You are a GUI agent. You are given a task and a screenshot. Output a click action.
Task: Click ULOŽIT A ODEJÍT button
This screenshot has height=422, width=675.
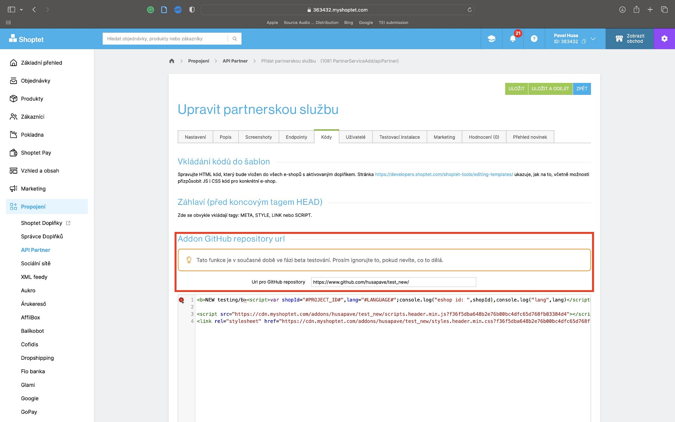click(550, 89)
